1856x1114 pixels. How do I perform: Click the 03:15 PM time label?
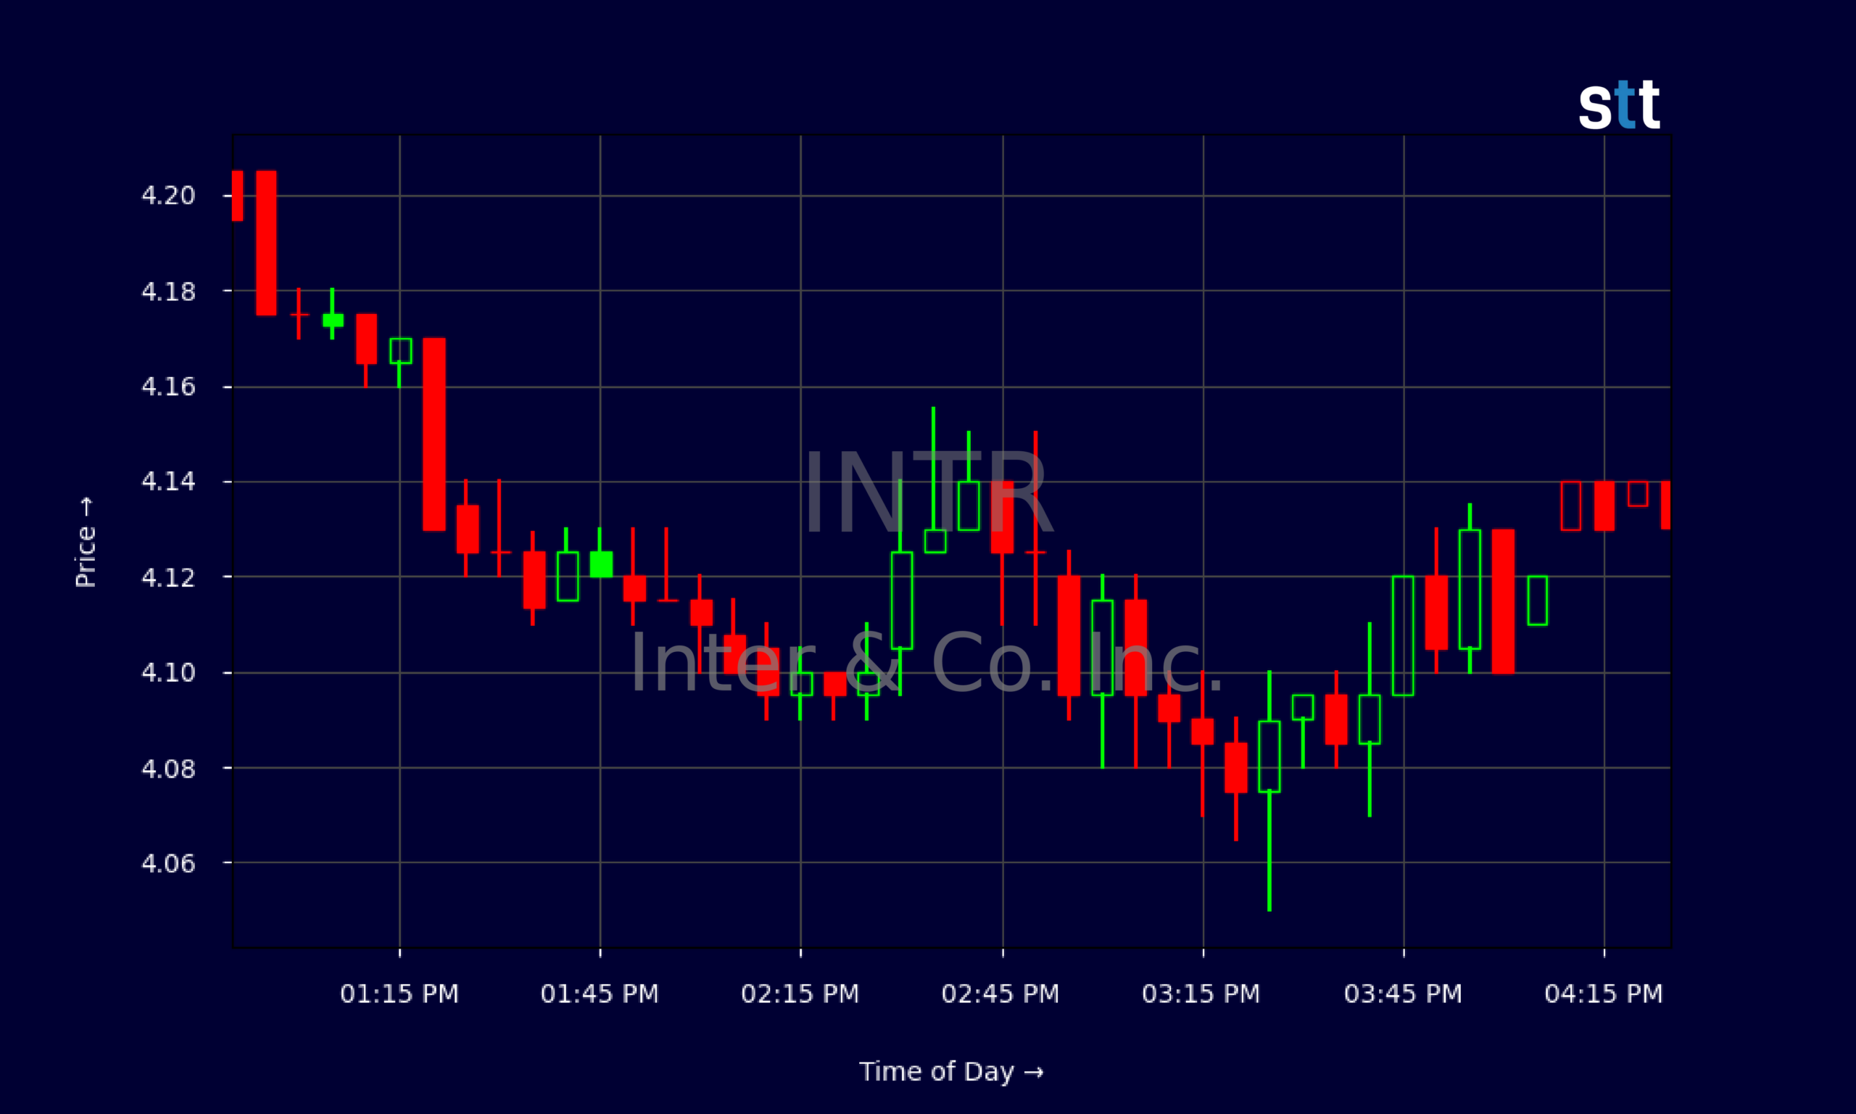(x=1201, y=994)
